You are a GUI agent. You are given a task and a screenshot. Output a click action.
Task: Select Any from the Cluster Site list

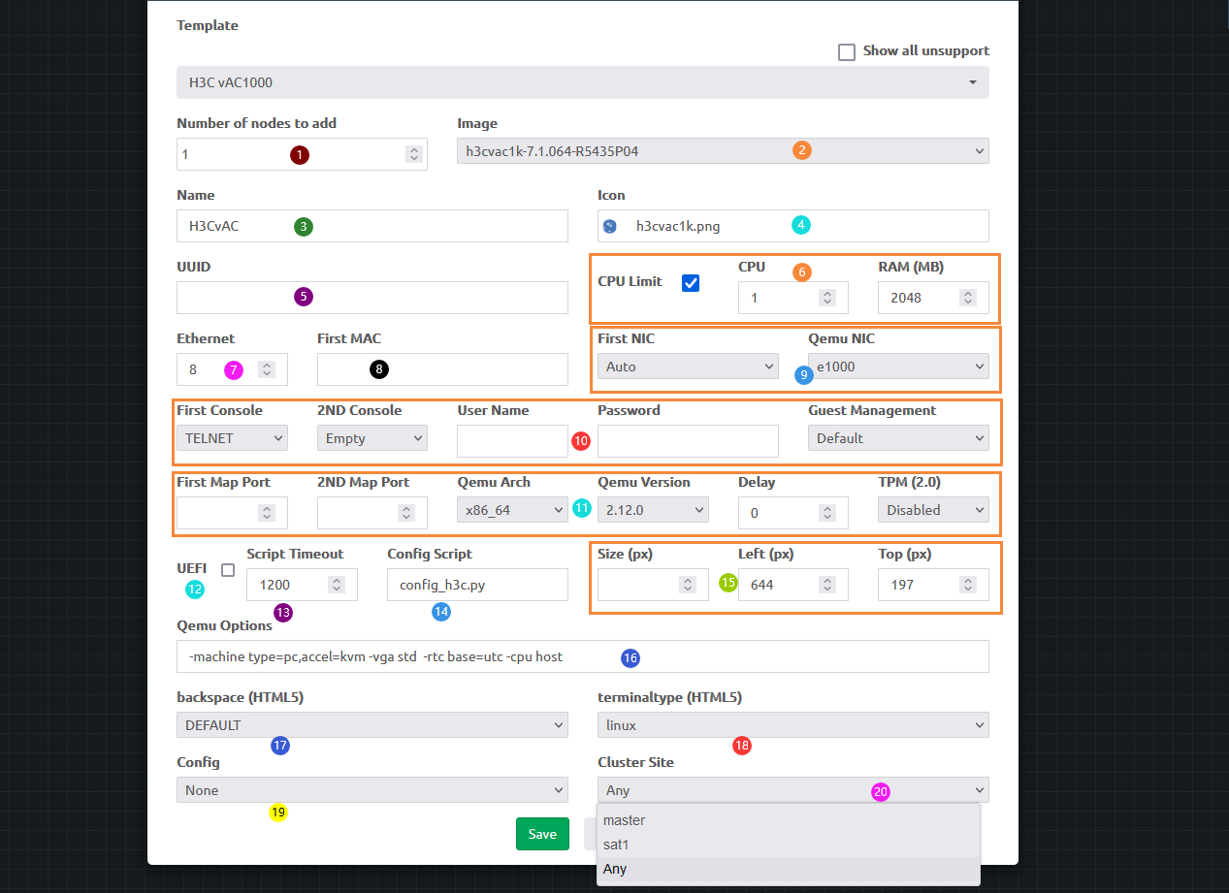tap(788, 869)
